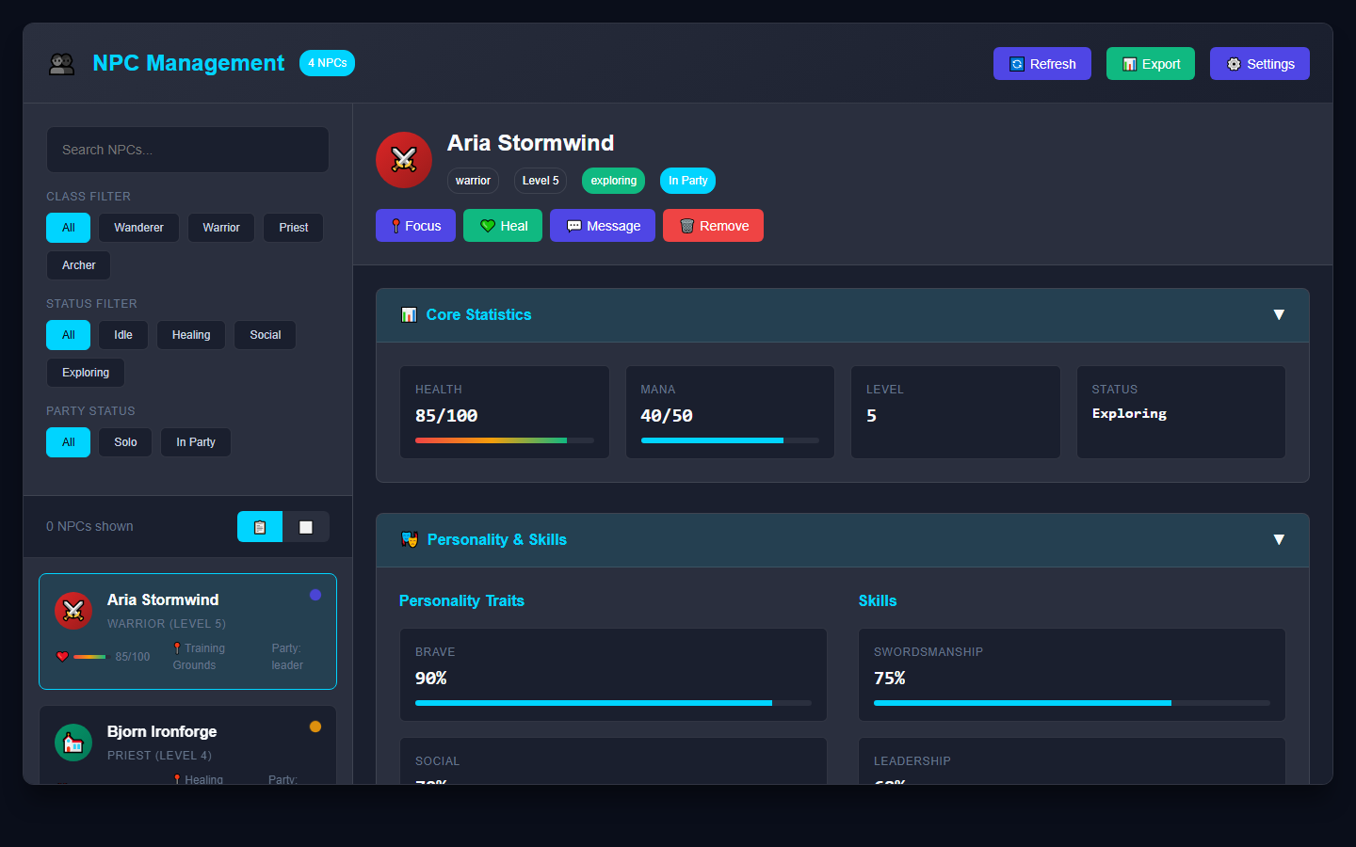Image resolution: width=1356 pixels, height=847 pixels.
Task: Select Bjorn Ironforge in the NPC list
Action: point(187,744)
